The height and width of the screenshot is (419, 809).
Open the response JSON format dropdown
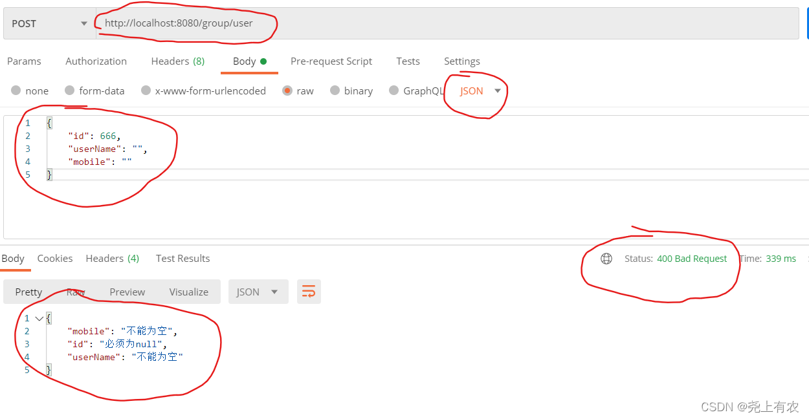click(x=258, y=292)
